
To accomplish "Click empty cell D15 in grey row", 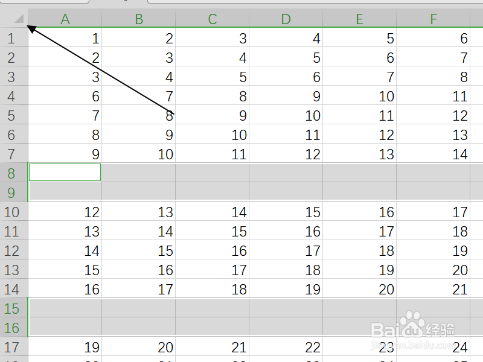I will tap(286, 308).
